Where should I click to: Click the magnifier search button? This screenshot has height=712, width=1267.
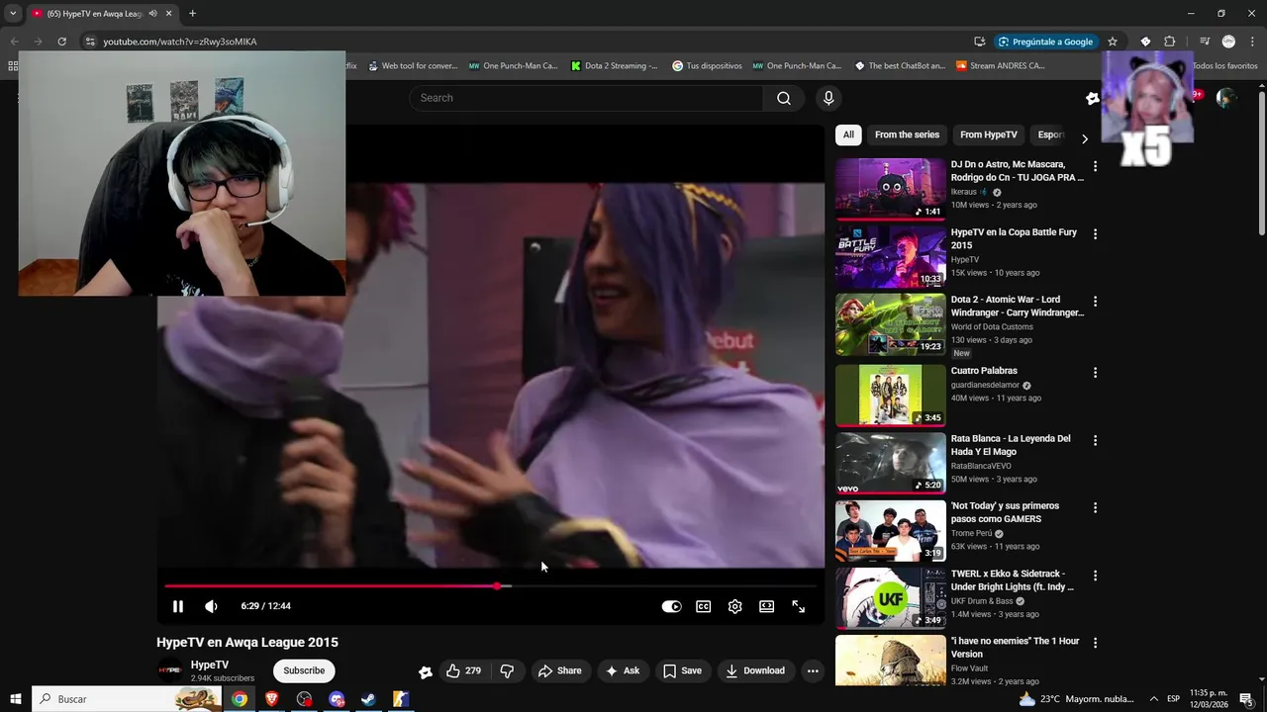coord(784,98)
